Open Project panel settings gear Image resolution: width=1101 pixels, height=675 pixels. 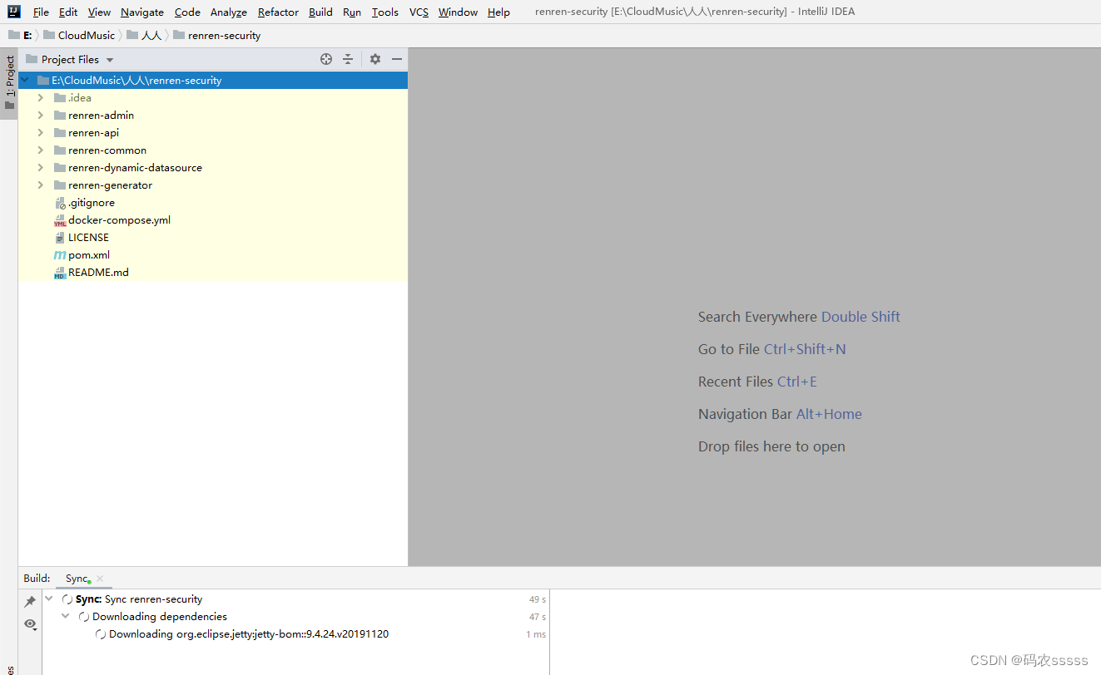(375, 59)
